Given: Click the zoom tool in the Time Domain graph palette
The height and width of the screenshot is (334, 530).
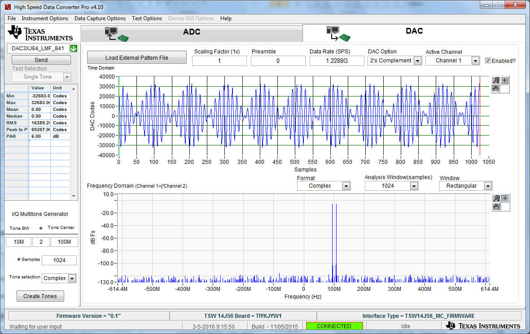Looking at the screenshot, I should [x=496, y=80].
